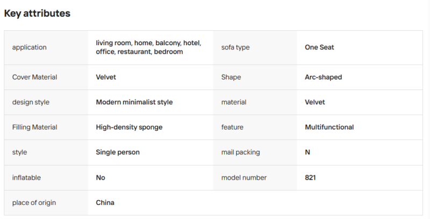The image size is (430, 219).
Task: Click the No value beside inflatable
Action: click(101, 178)
